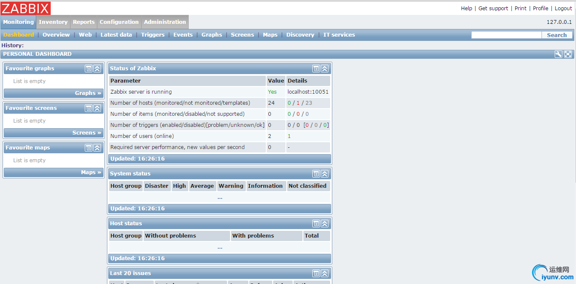Collapse the System status widget
Screen dimensions: 576x284
[325, 174]
